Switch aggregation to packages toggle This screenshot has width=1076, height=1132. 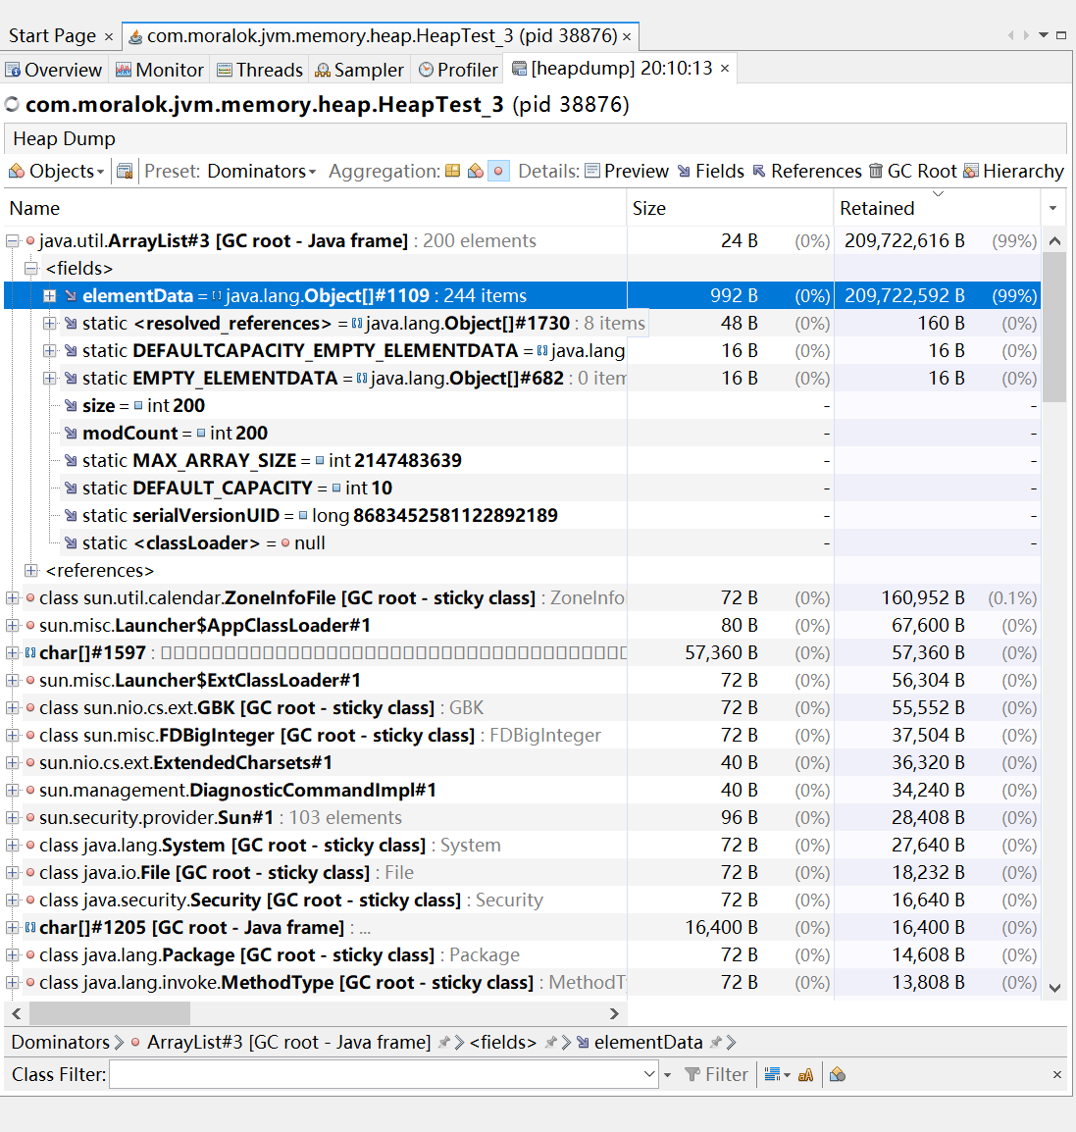coord(475,171)
